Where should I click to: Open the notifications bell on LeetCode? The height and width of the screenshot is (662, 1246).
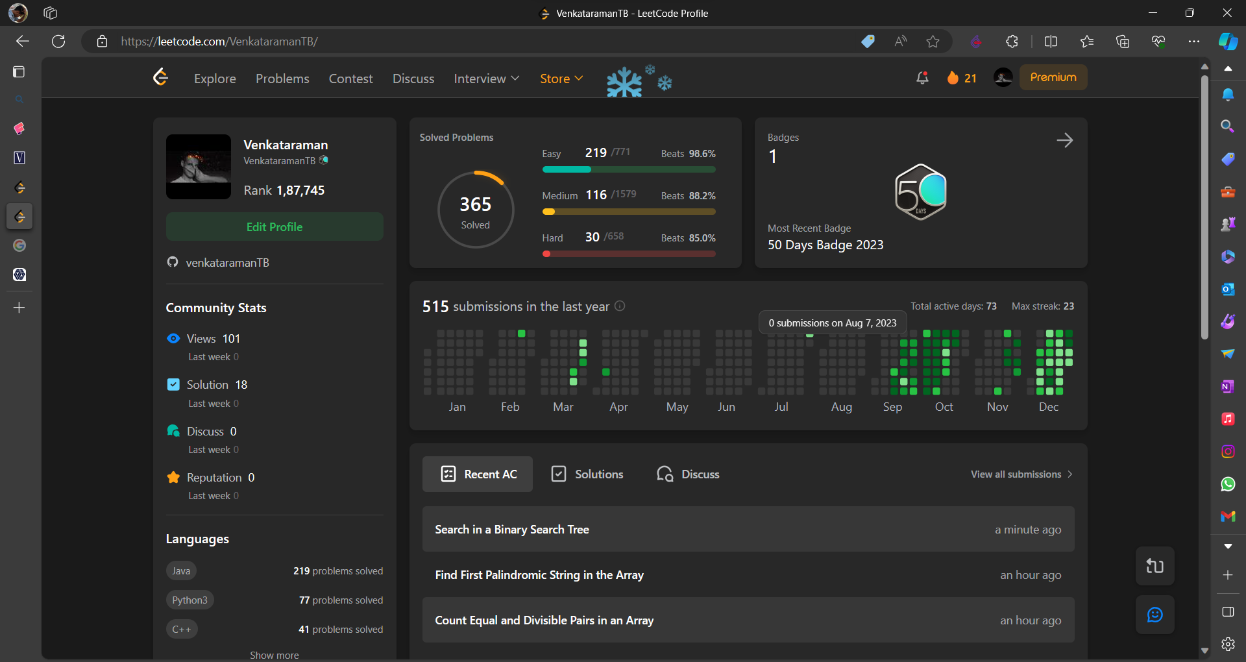point(922,78)
